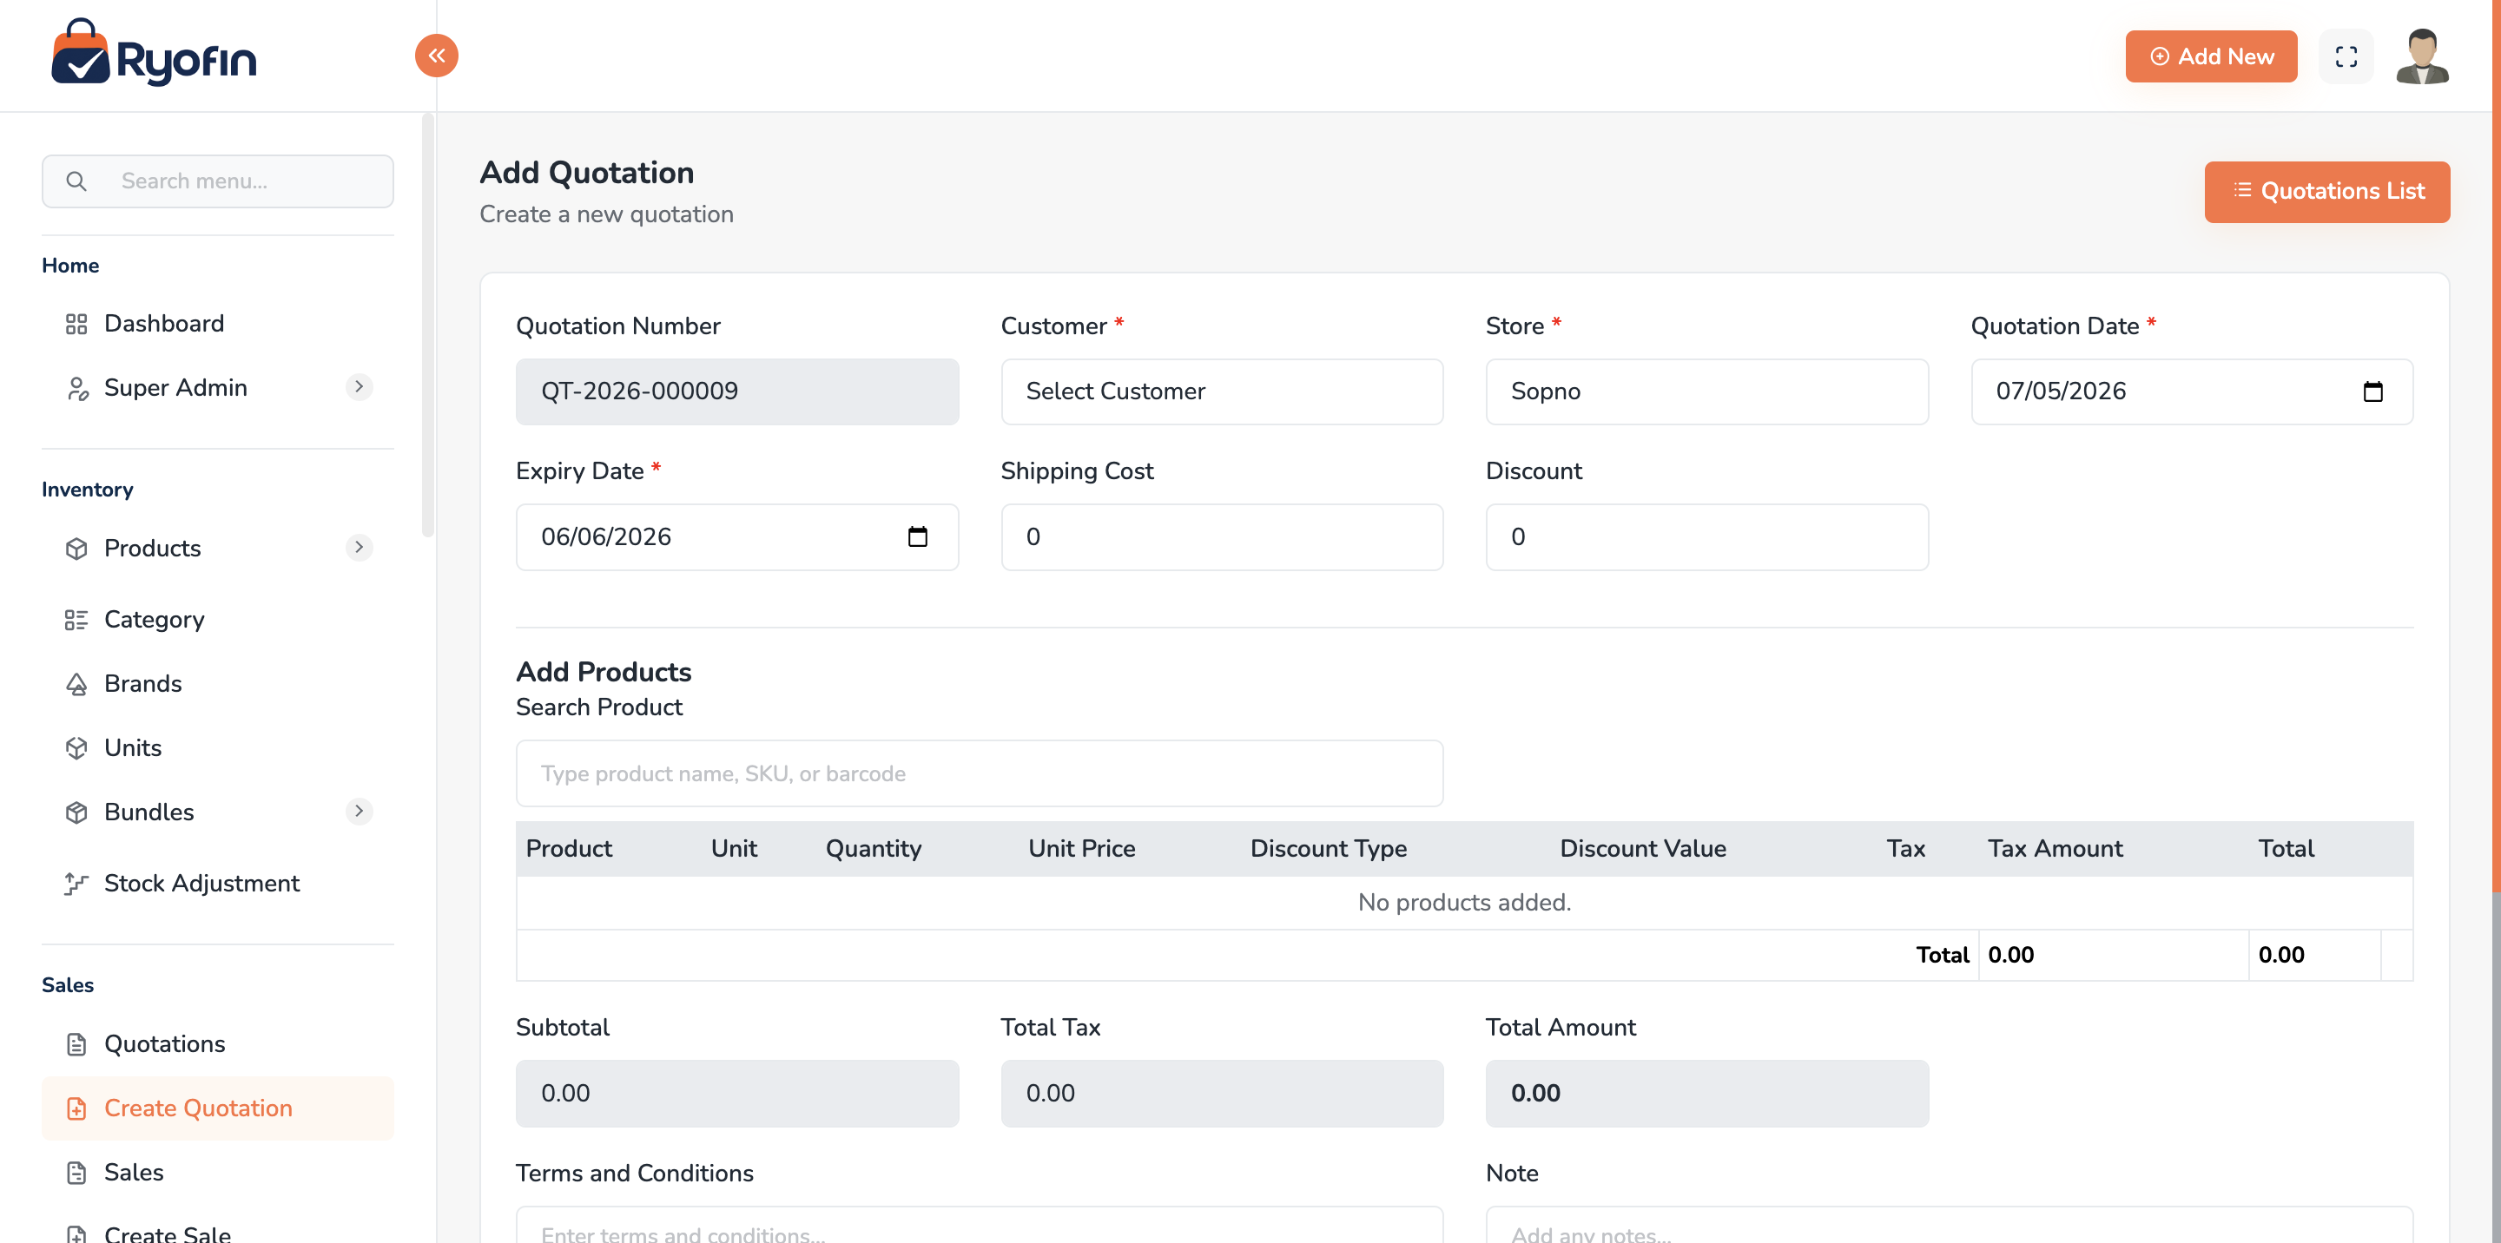The width and height of the screenshot is (2501, 1243).
Task: Expand Products submenu chevron
Action: (x=359, y=547)
